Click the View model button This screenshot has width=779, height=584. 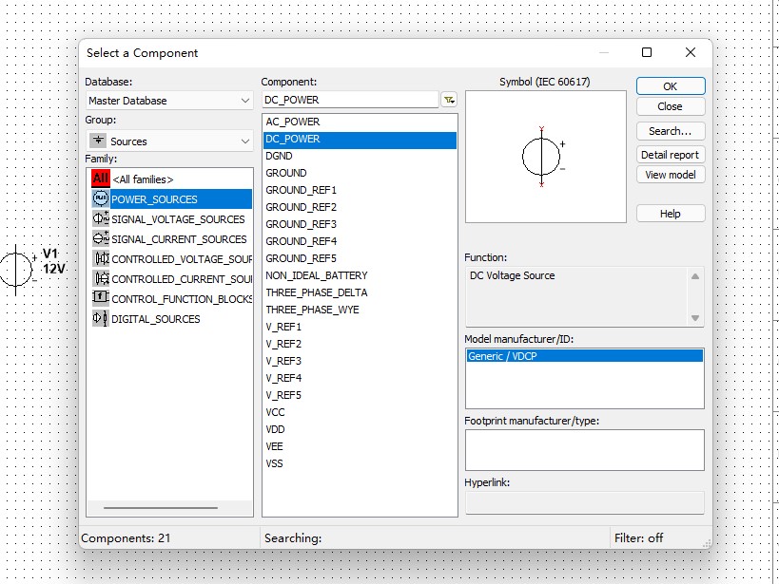671,175
